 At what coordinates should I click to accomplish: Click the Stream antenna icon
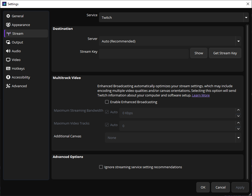9,33
